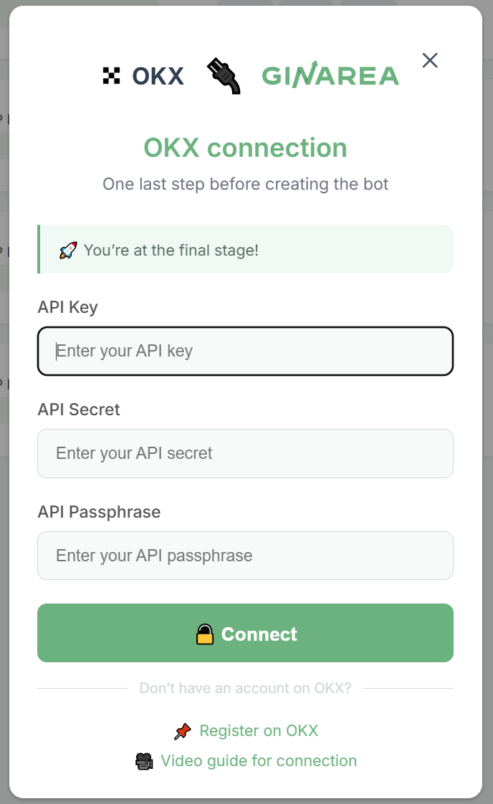The height and width of the screenshot is (804, 493).
Task: Click the Connect button label
Action: click(x=259, y=634)
